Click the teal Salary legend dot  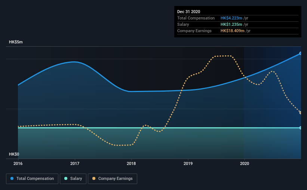coord(66,178)
